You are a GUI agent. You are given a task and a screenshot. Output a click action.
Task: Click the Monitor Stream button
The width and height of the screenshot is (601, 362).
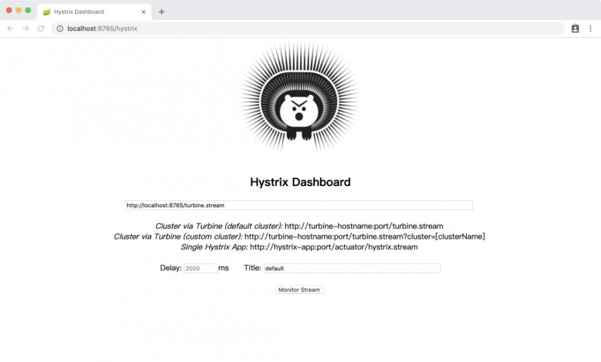tap(299, 289)
